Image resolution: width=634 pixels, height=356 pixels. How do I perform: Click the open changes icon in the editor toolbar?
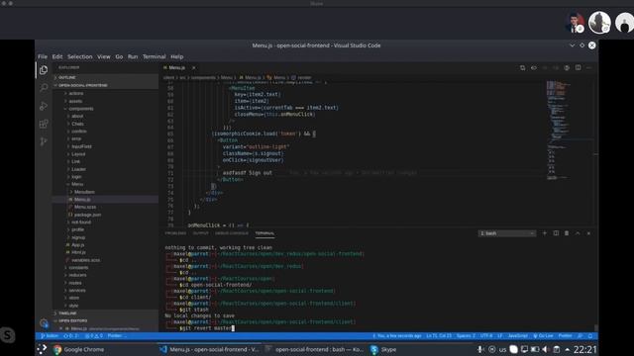(522, 68)
